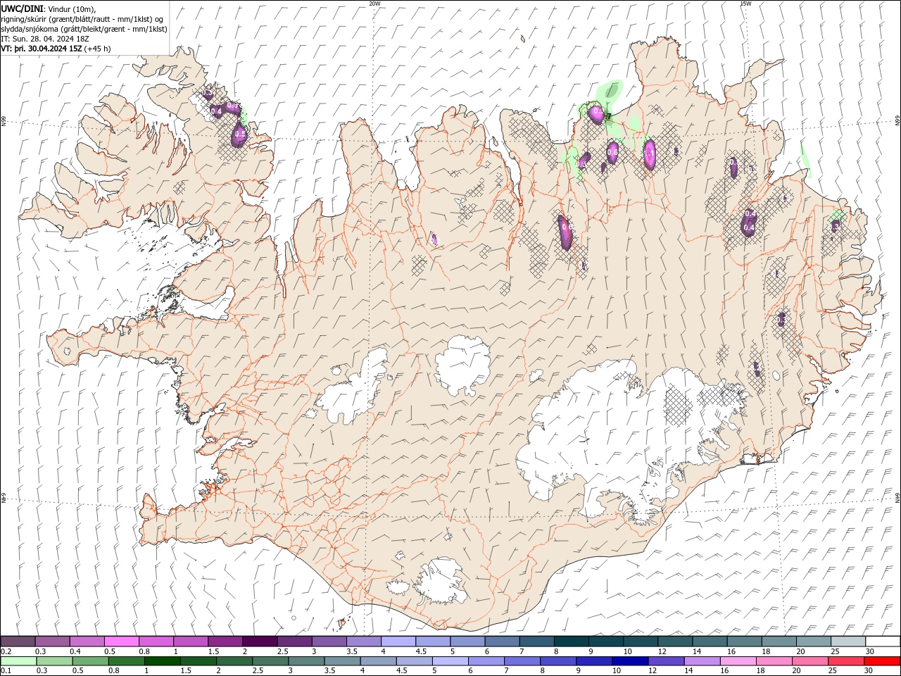The height and width of the screenshot is (676, 901).
Task: Pick the dark teal swatch labeled 8 in the upper legend
Action: [x=571, y=641]
